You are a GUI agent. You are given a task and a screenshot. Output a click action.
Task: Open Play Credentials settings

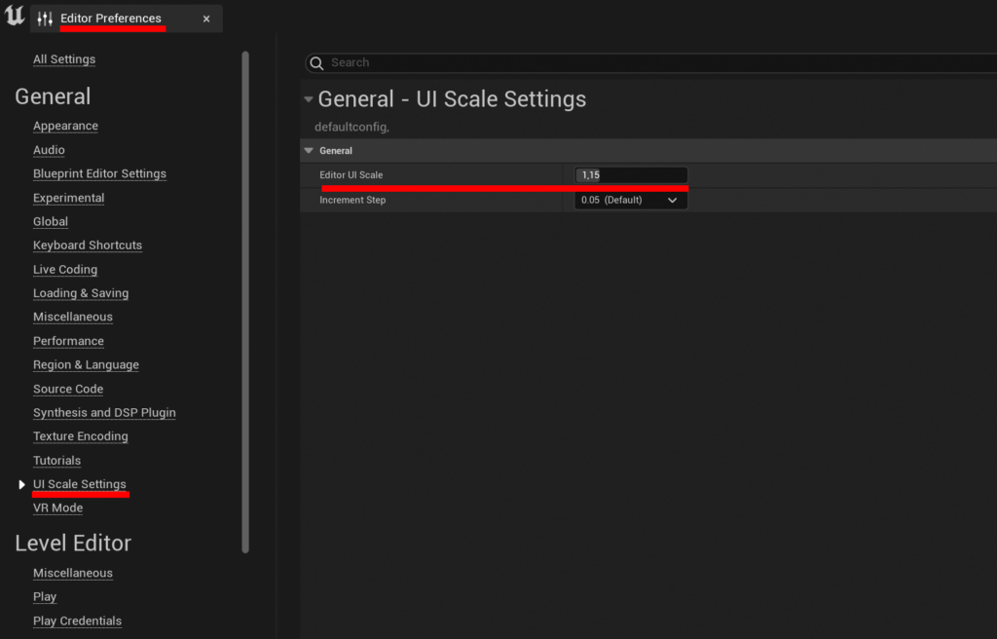(x=78, y=620)
